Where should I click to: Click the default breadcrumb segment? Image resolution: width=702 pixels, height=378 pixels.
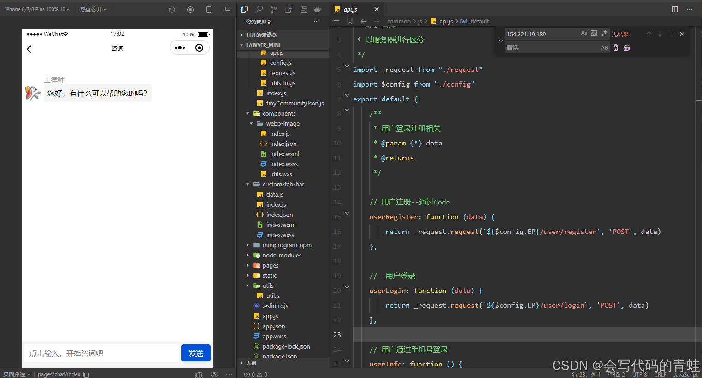tap(479, 21)
